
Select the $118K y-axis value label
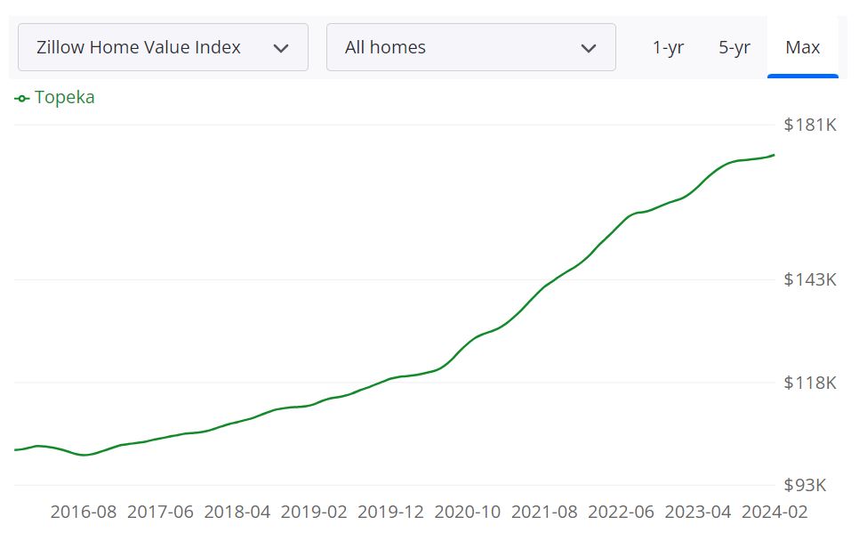tap(809, 383)
